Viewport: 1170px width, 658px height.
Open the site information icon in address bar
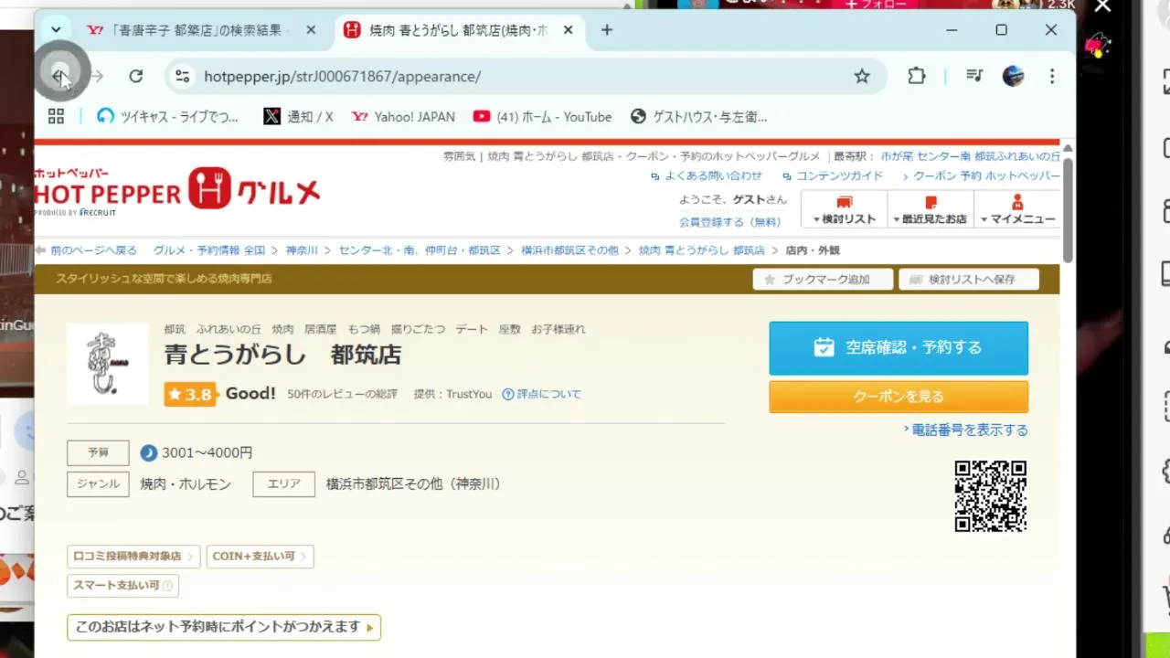click(x=183, y=77)
